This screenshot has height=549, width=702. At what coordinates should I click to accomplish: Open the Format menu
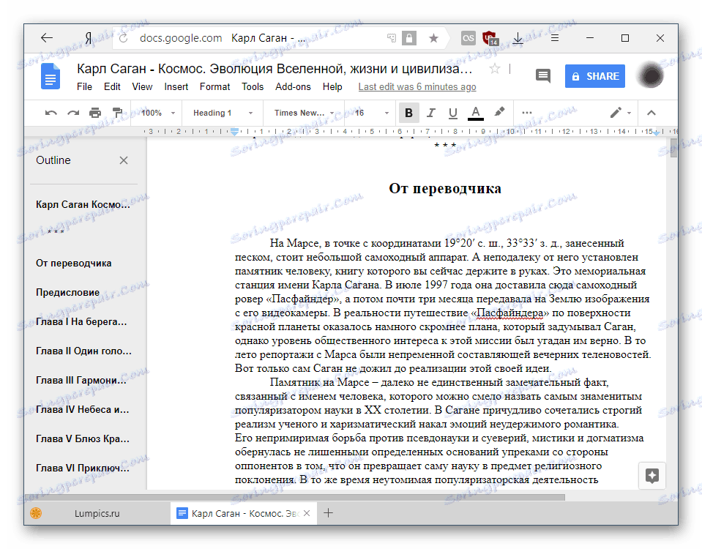click(214, 87)
